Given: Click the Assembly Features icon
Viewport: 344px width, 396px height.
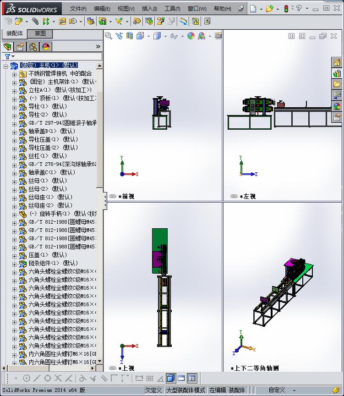Looking at the screenshot, I should coord(103,21).
